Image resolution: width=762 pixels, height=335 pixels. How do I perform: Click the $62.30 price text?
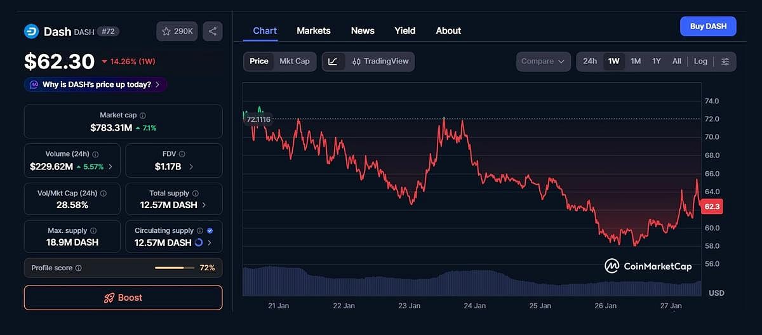[59, 62]
